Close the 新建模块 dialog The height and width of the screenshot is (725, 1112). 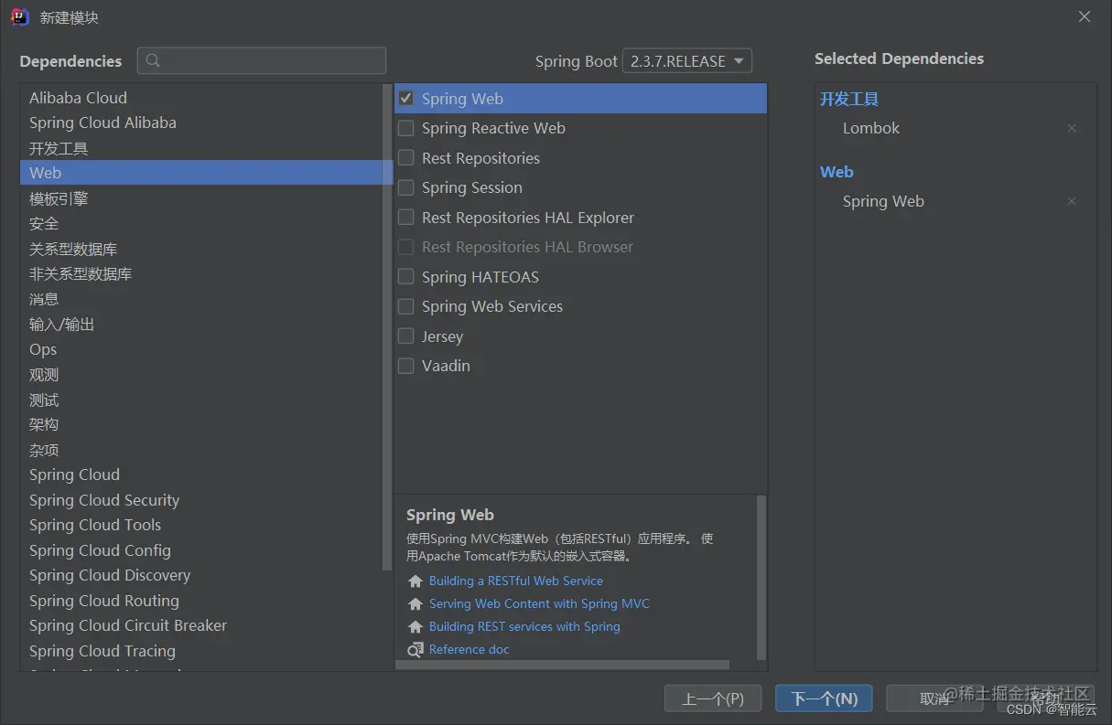(x=1085, y=16)
